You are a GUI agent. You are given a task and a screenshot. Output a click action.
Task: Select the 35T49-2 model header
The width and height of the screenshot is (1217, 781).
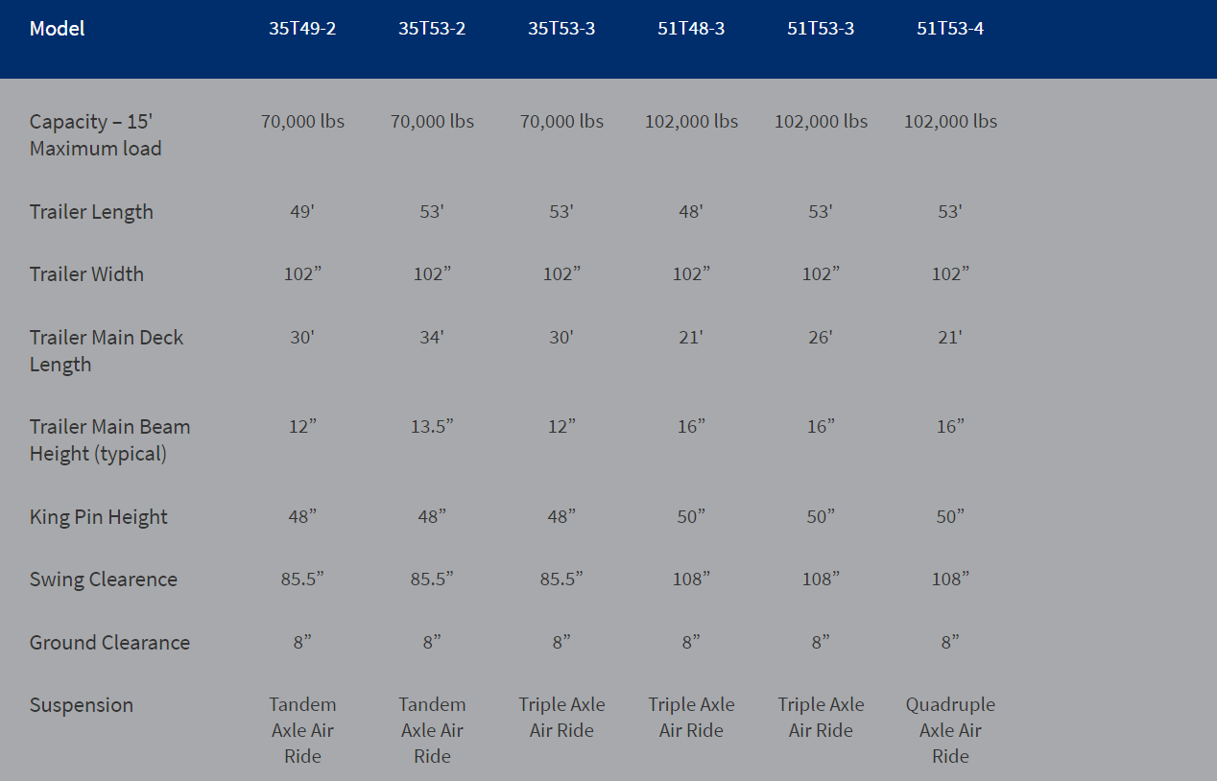[x=302, y=29]
